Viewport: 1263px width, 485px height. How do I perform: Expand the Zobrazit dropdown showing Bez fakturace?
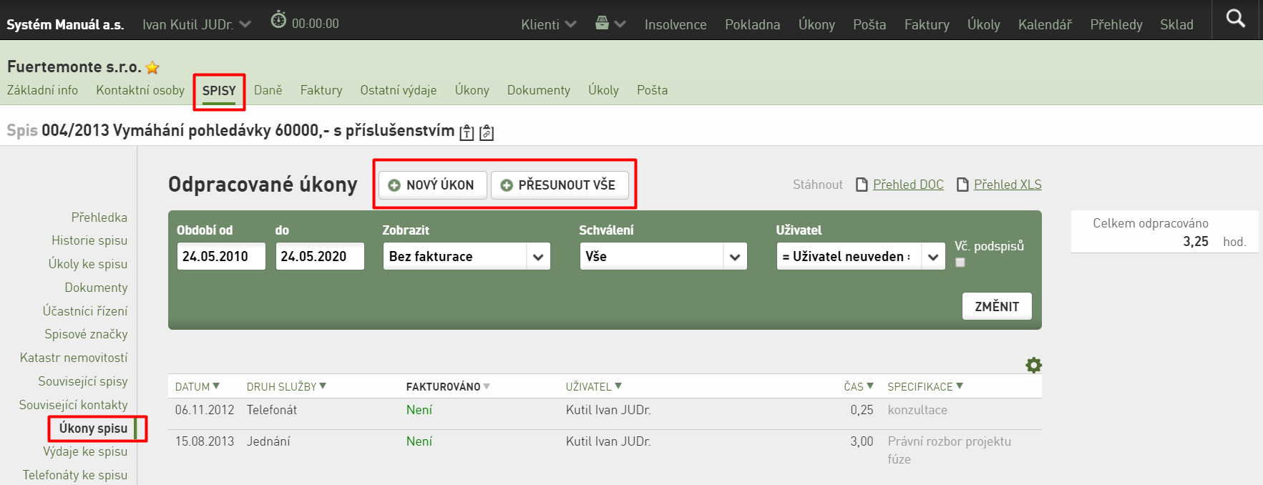click(x=467, y=256)
